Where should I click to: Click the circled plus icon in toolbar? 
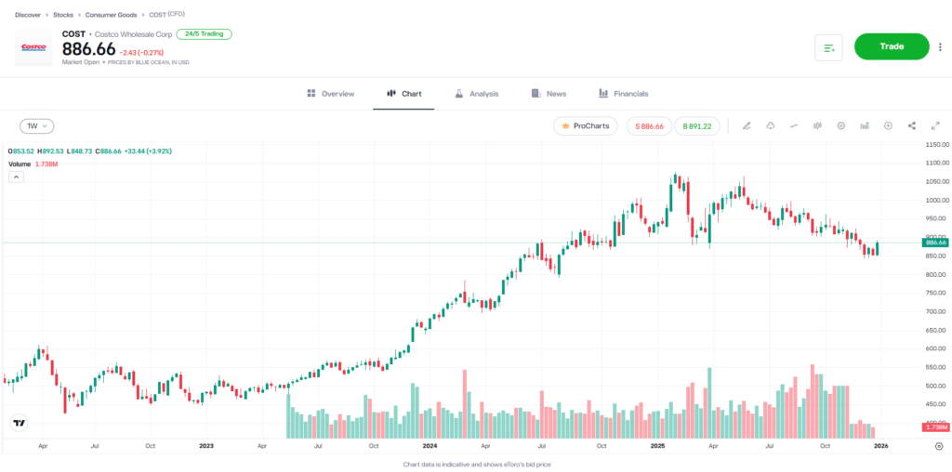[x=888, y=125]
